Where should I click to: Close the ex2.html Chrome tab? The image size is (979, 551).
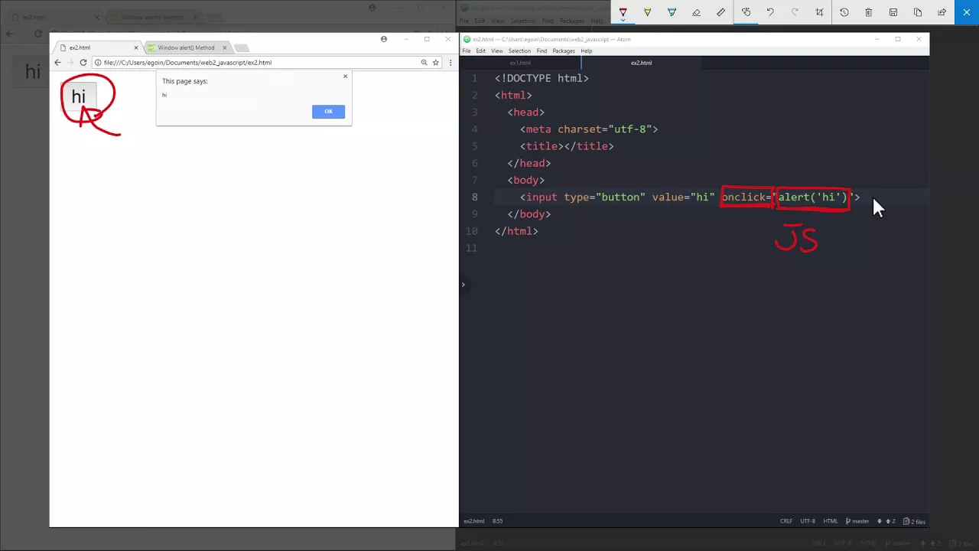point(136,47)
